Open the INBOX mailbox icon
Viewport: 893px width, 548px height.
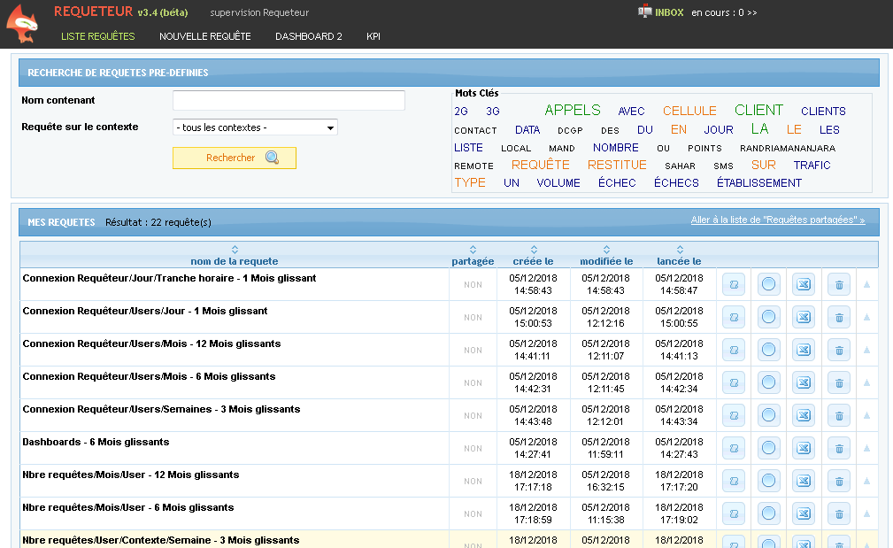click(644, 12)
